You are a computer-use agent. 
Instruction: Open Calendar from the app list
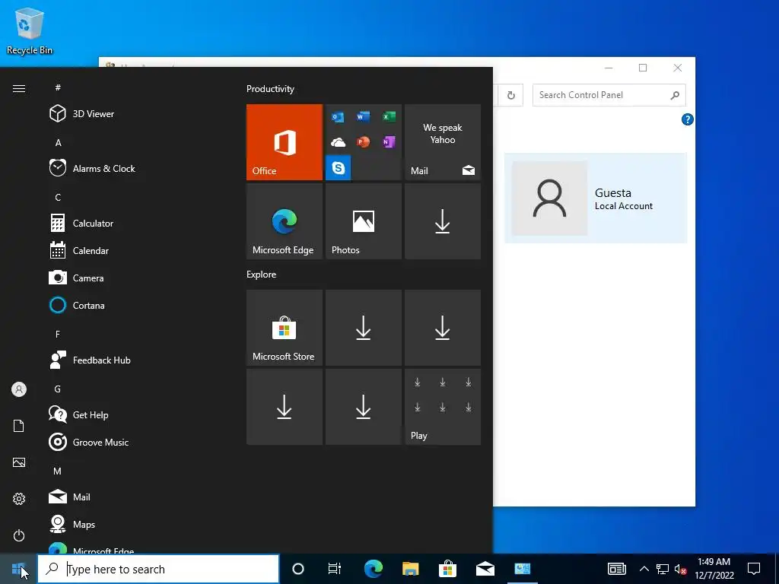[79, 250]
